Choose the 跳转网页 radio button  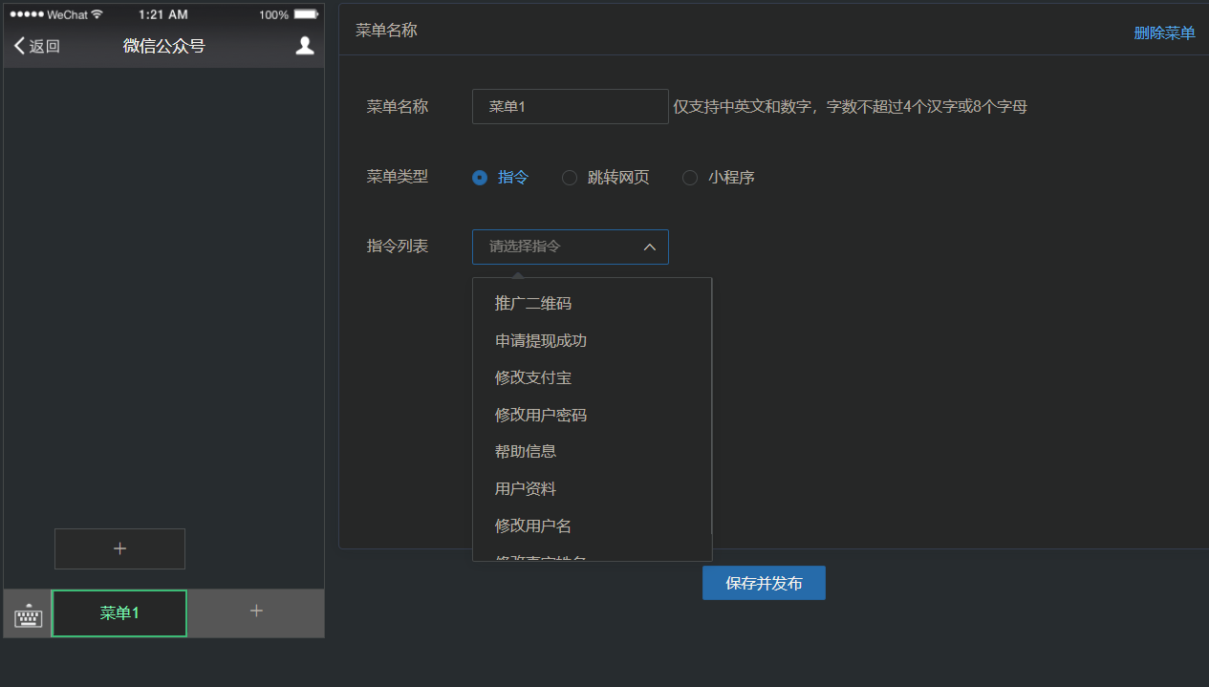point(570,178)
